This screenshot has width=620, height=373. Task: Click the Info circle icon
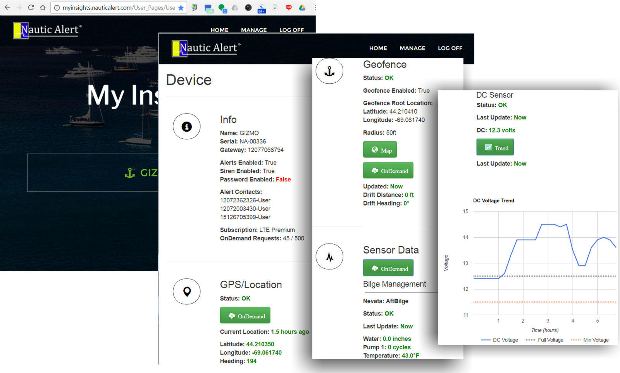tap(186, 126)
